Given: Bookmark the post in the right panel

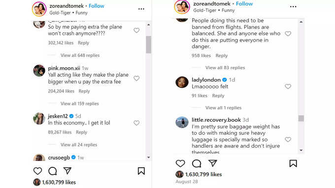Looking at the screenshot, I should tap(293, 163).
